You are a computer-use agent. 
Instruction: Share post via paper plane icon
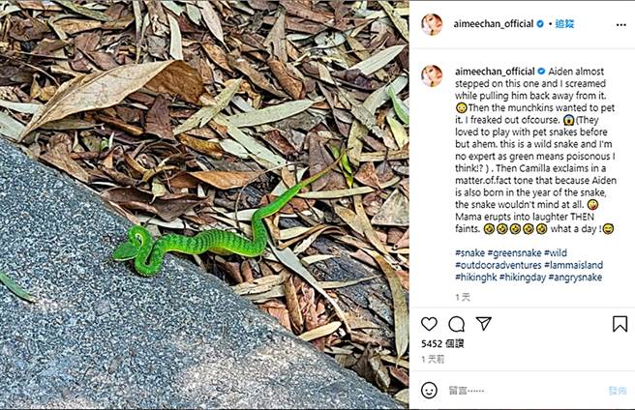click(x=483, y=324)
